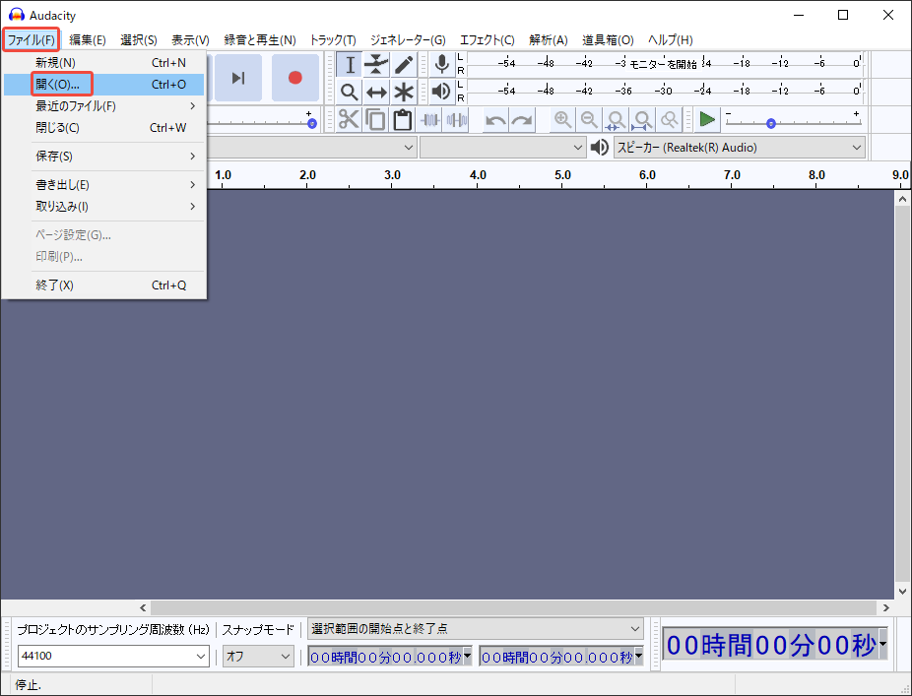This screenshot has height=696, width=912.
Task: Click the microphone recording meter icon
Action: coord(442,65)
